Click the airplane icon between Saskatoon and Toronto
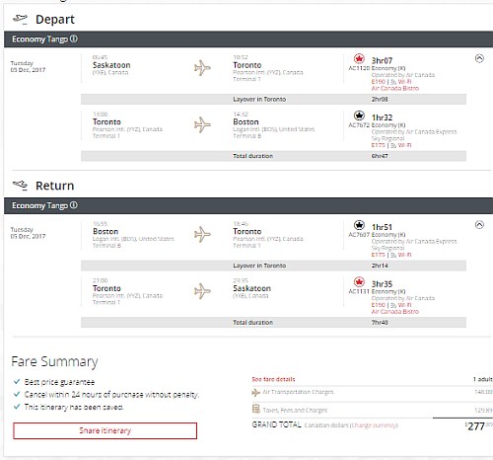Image resolution: width=493 pixels, height=460 pixels. pyautogui.click(x=202, y=68)
